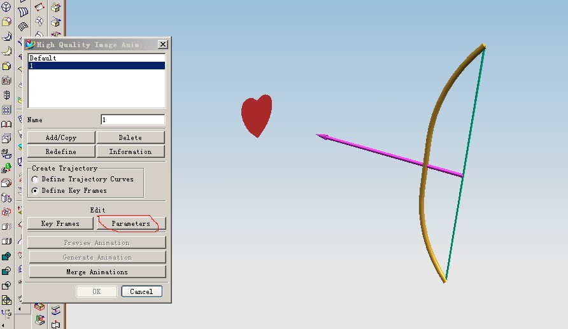Select the solid yellow Block icon
This screenshot has height=329, width=568.
[x=6, y=66]
